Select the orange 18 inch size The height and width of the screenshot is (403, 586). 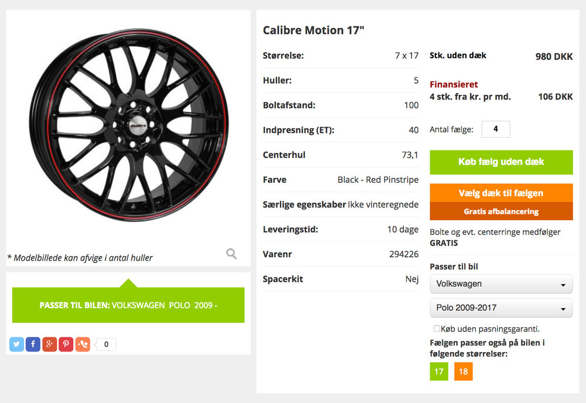pyautogui.click(x=463, y=371)
